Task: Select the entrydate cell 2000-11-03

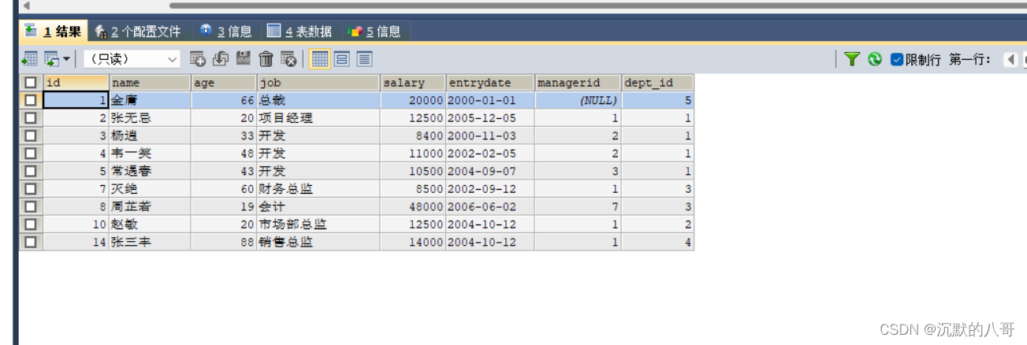Action: point(490,135)
